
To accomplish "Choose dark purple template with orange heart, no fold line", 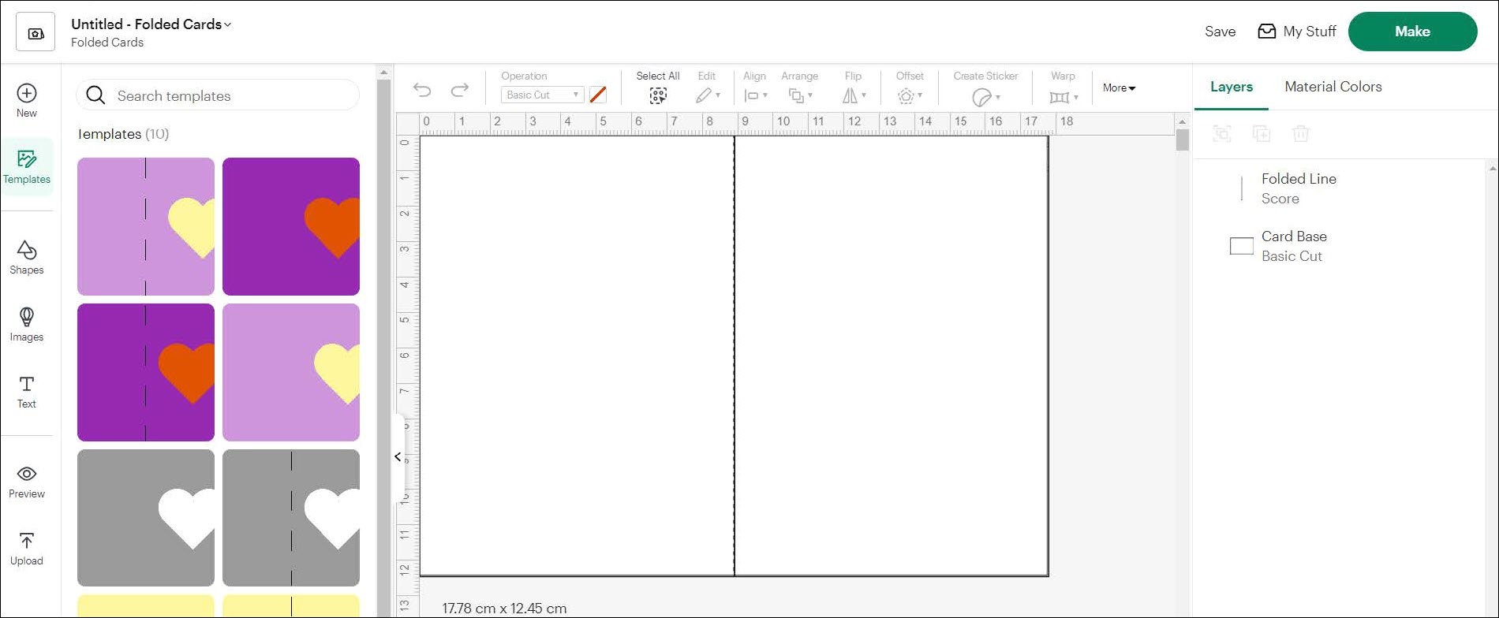I will coord(291,226).
